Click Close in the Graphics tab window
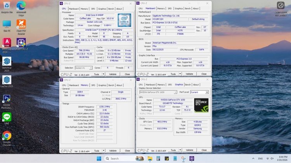291x163 pixels. pyautogui.click(x=204, y=150)
